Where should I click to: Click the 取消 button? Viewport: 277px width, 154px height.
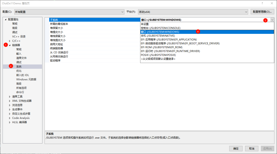(x=252, y=149)
